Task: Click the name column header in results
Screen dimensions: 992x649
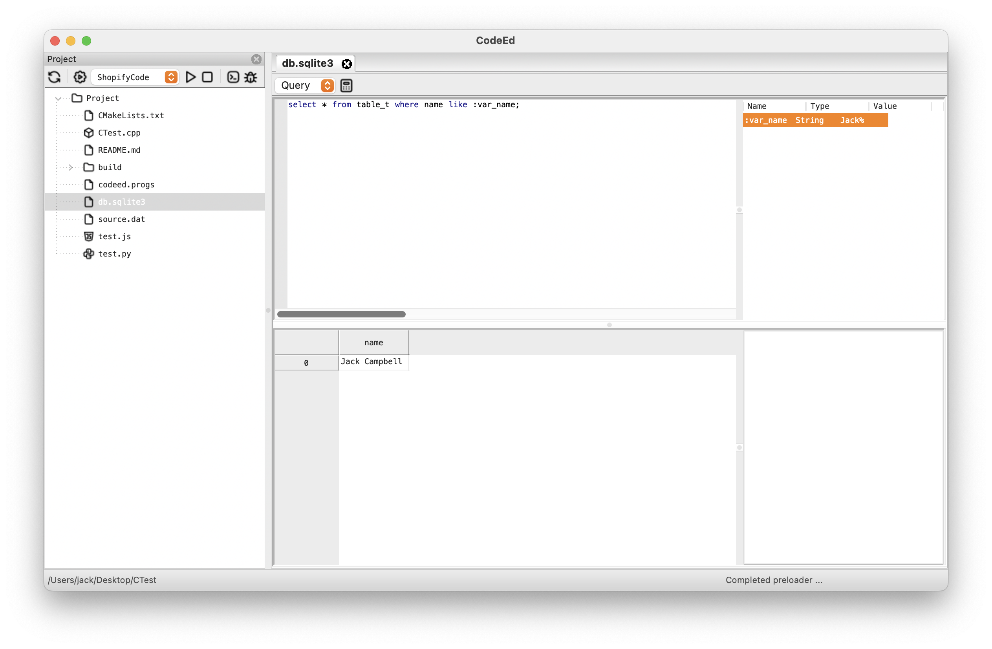Action: (373, 343)
